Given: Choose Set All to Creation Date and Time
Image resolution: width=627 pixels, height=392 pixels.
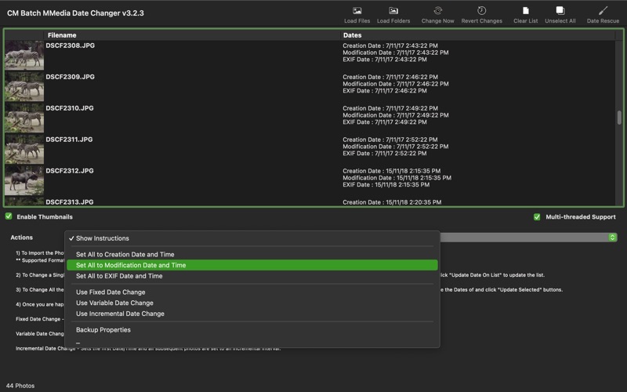Looking at the screenshot, I should coord(252,254).
